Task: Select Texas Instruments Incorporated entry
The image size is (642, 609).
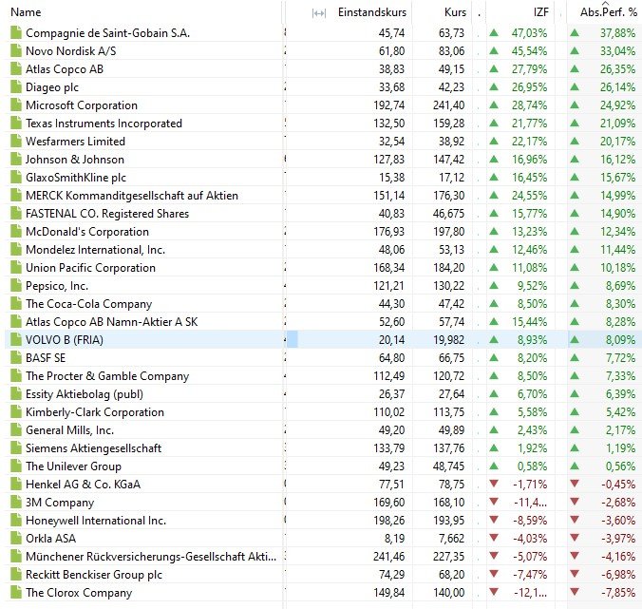Action: 104,123
